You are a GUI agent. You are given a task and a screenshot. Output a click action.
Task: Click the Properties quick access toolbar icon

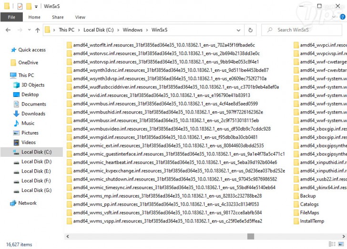tap(20, 6)
